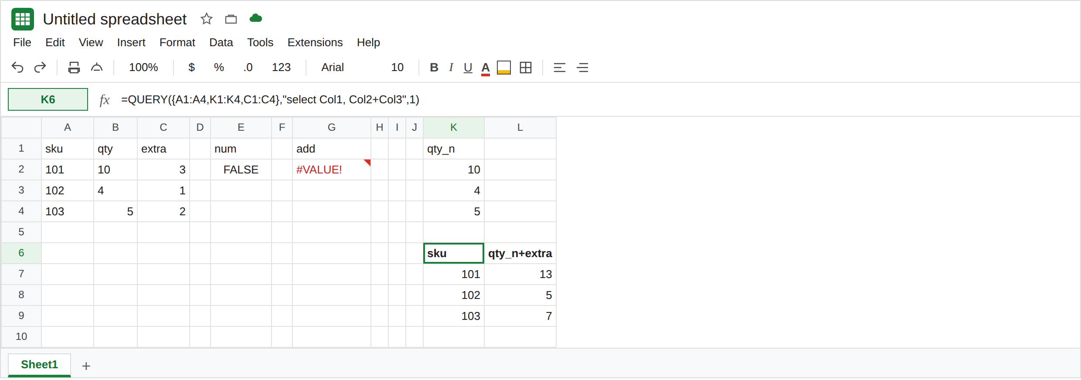Open the Insert menu

pyautogui.click(x=131, y=42)
